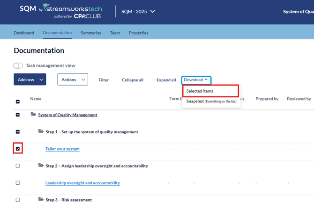Switch to the Dashboard tab
The width and height of the screenshot is (314, 210).
tap(24, 33)
